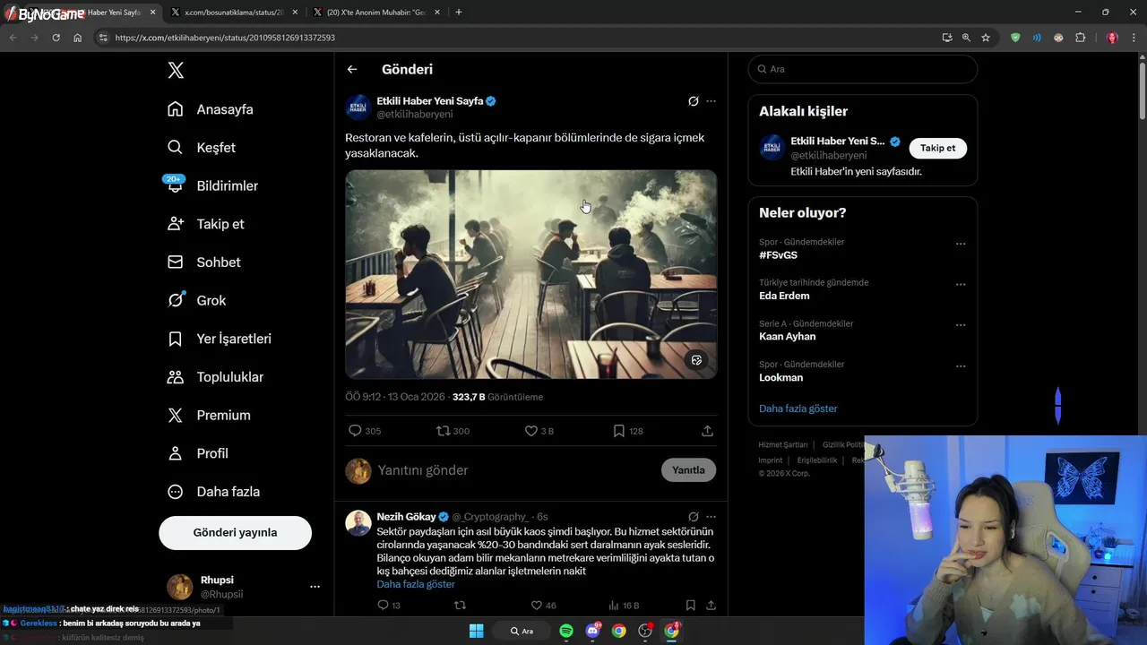Switch to the Anonim Muhabir browser tab
1147x645 pixels.
pyautogui.click(x=375, y=13)
